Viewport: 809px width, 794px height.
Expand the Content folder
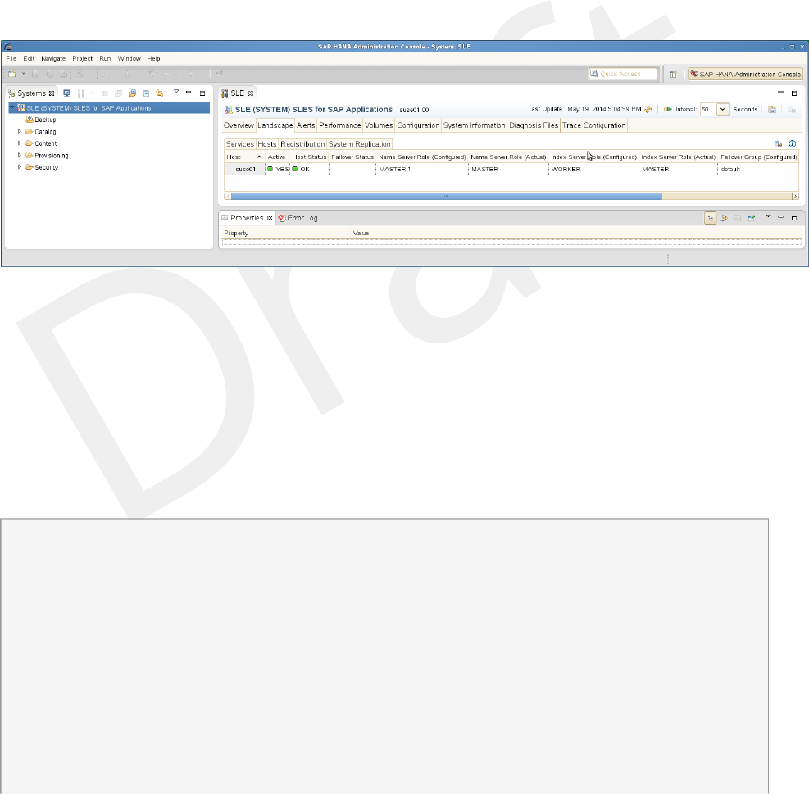(20, 143)
